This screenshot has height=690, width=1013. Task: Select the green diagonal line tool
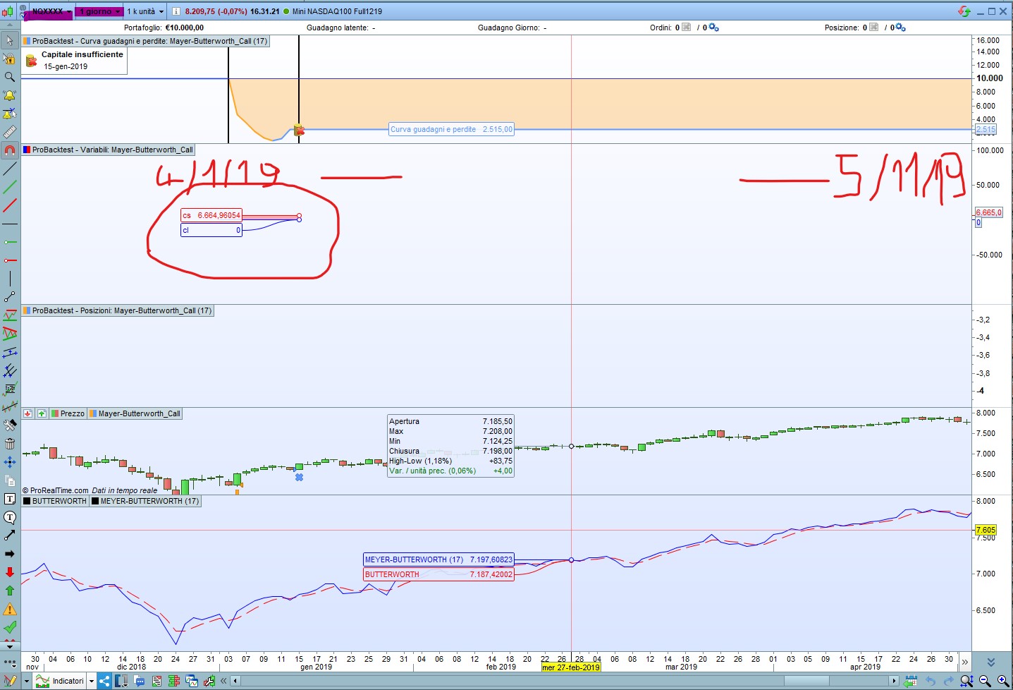[10, 187]
